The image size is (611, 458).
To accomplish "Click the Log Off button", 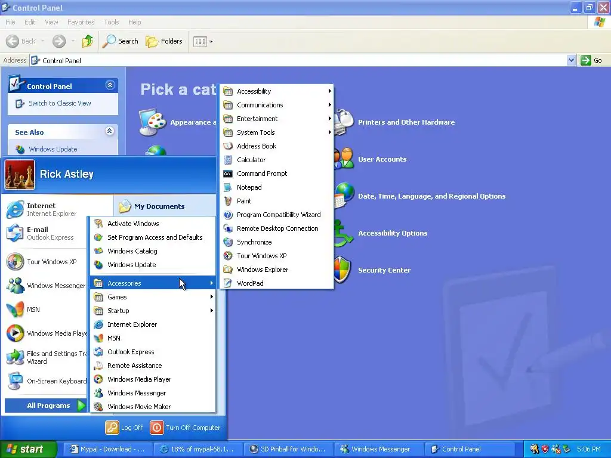I will coord(124,427).
